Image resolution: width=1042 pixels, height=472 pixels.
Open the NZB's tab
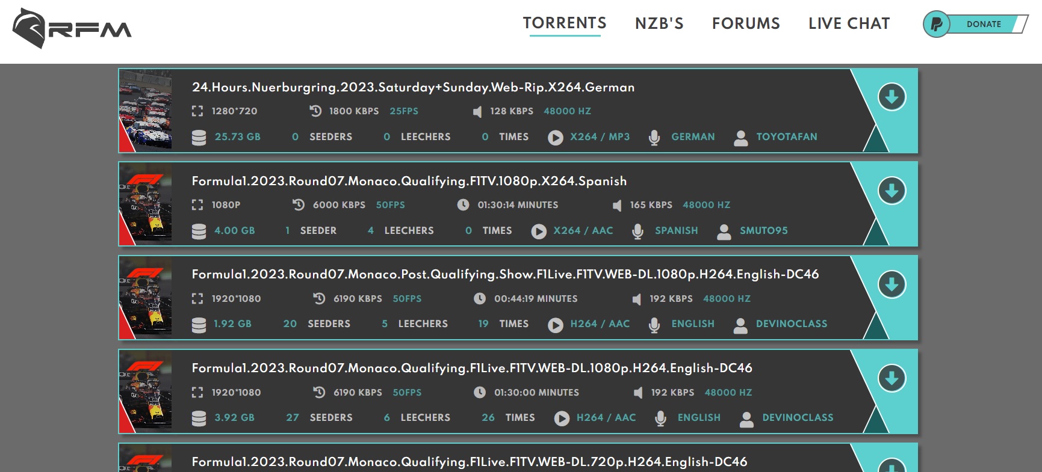(659, 23)
